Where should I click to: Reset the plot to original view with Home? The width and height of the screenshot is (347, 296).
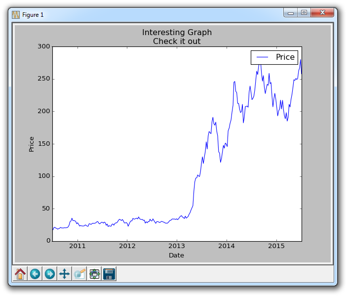click(20, 274)
